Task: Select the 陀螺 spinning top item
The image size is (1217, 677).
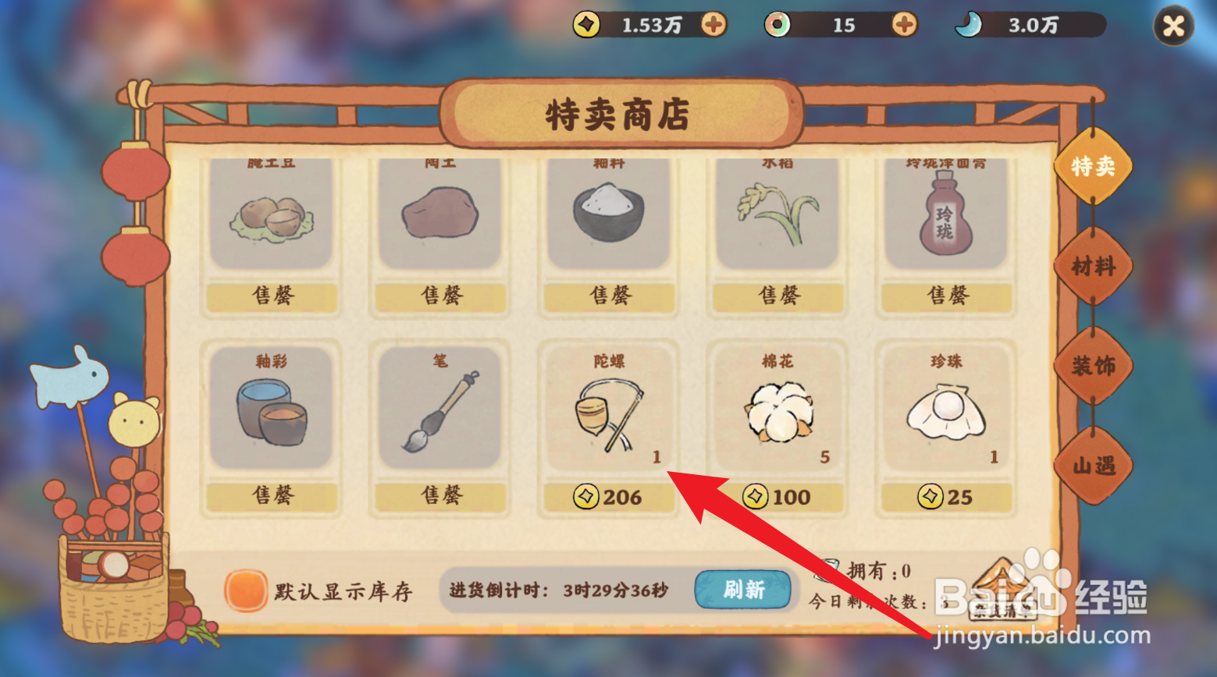Action: pos(609,409)
